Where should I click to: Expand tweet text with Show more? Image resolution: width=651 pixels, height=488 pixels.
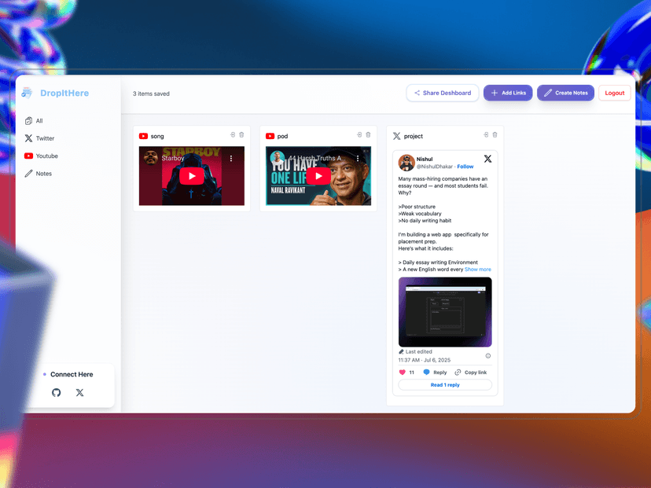[477, 270]
